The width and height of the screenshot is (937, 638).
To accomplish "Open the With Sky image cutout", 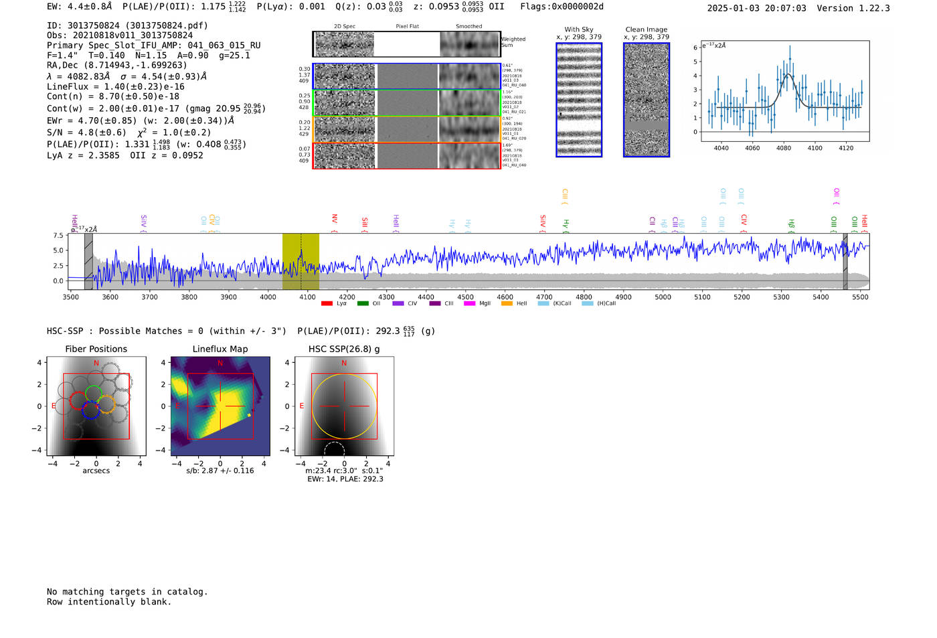I will pos(579,100).
